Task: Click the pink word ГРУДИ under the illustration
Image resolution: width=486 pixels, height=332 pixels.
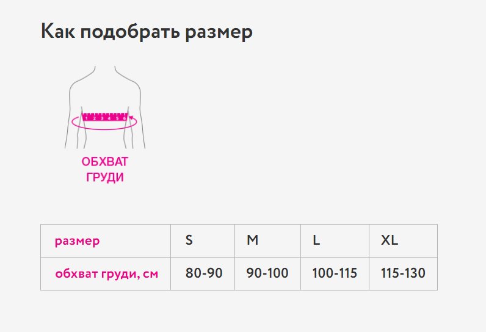Action: tap(105, 178)
